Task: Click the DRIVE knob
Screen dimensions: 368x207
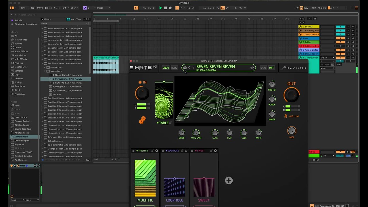Action: pyautogui.click(x=181, y=133)
